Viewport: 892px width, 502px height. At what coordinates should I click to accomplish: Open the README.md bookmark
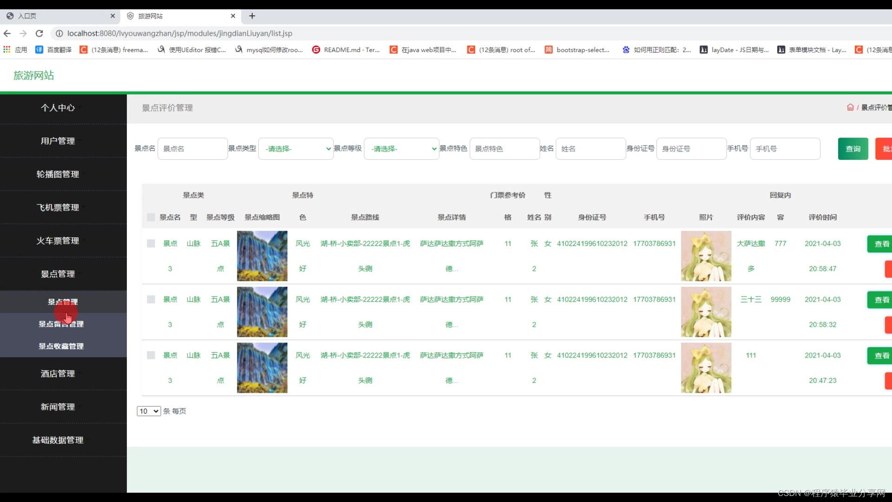pos(346,50)
